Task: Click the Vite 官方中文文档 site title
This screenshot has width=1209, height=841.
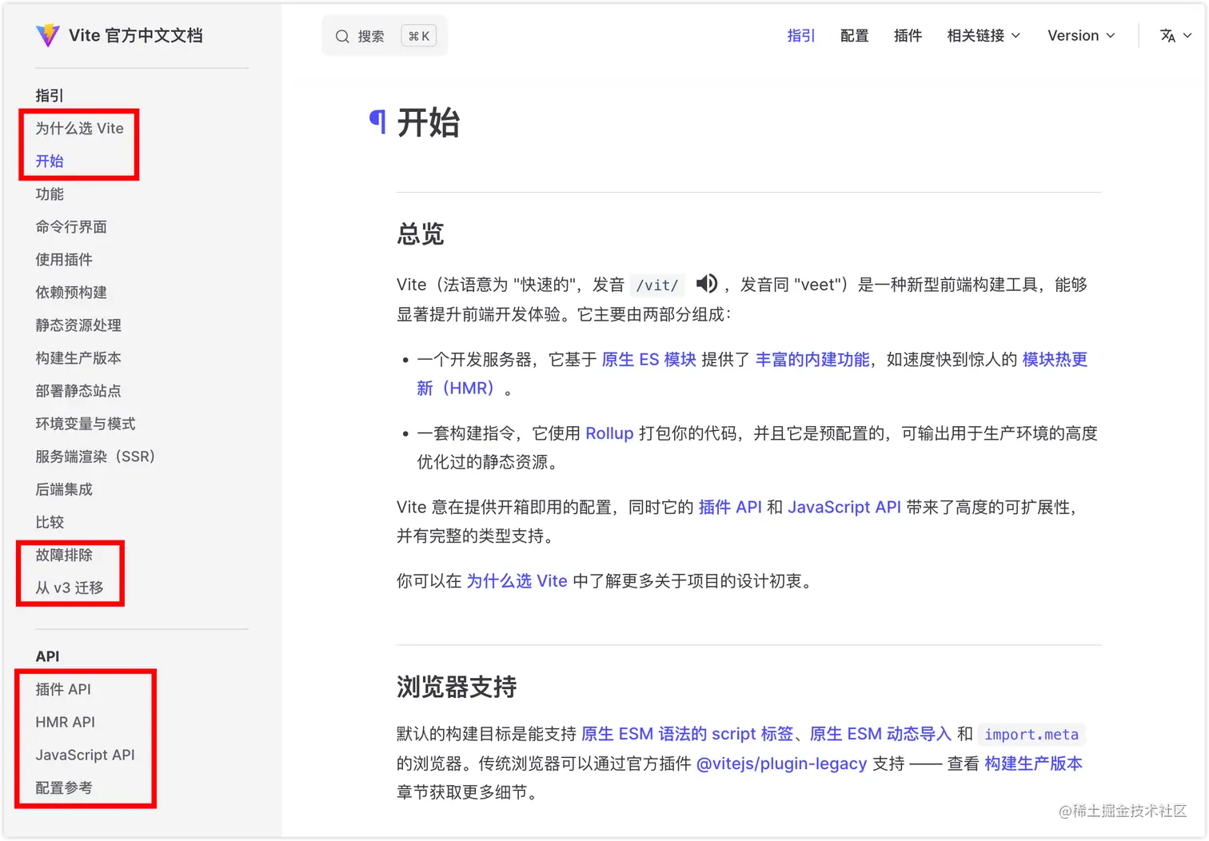Action: (x=135, y=35)
